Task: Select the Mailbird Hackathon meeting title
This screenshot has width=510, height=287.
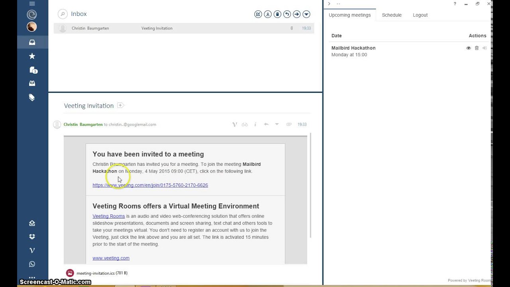Action: [353, 48]
